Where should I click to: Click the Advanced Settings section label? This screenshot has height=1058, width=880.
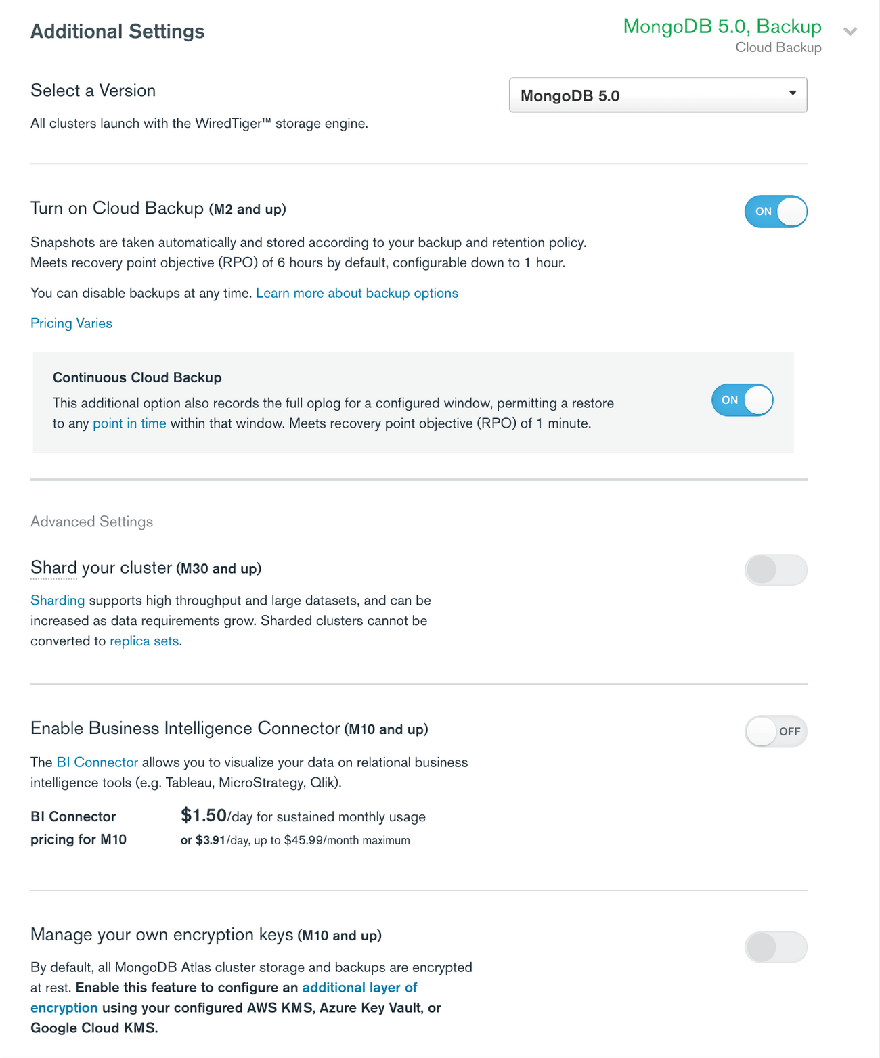tap(91, 522)
